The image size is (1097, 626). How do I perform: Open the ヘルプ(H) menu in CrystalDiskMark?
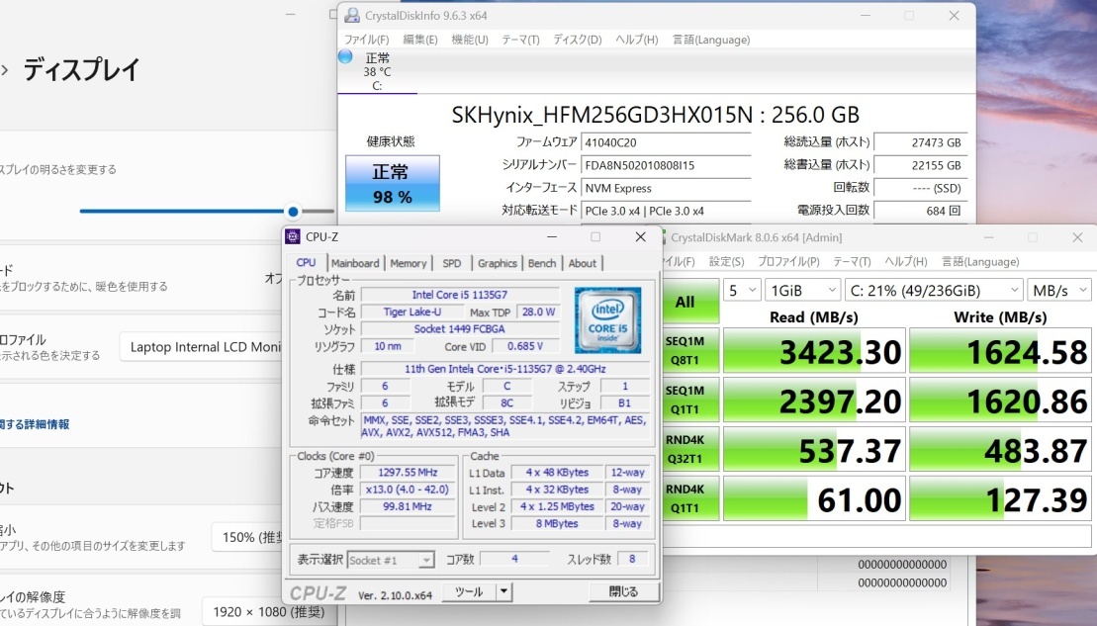(x=906, y=262)
